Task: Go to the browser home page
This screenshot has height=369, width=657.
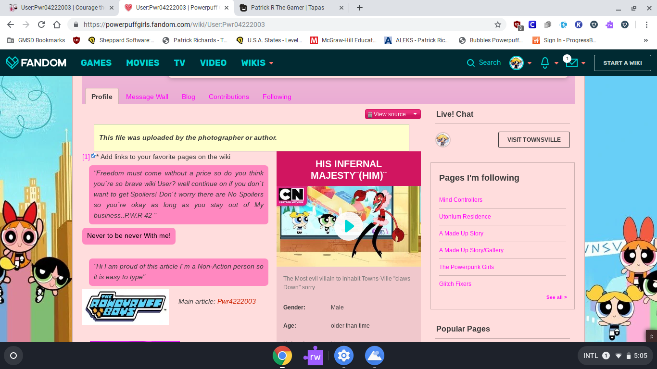Action: pyautogui.click(x=57, y=25)
